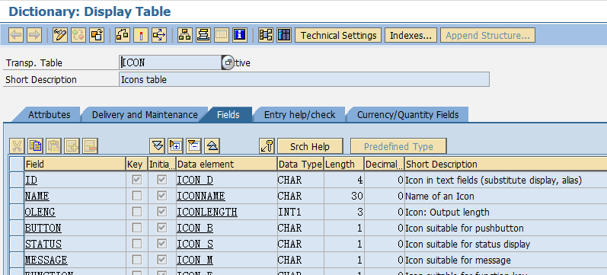Toggle the Key checkbox for field ID
The height and width of the screenshot is (275, 607).
(x=136, y=180)
